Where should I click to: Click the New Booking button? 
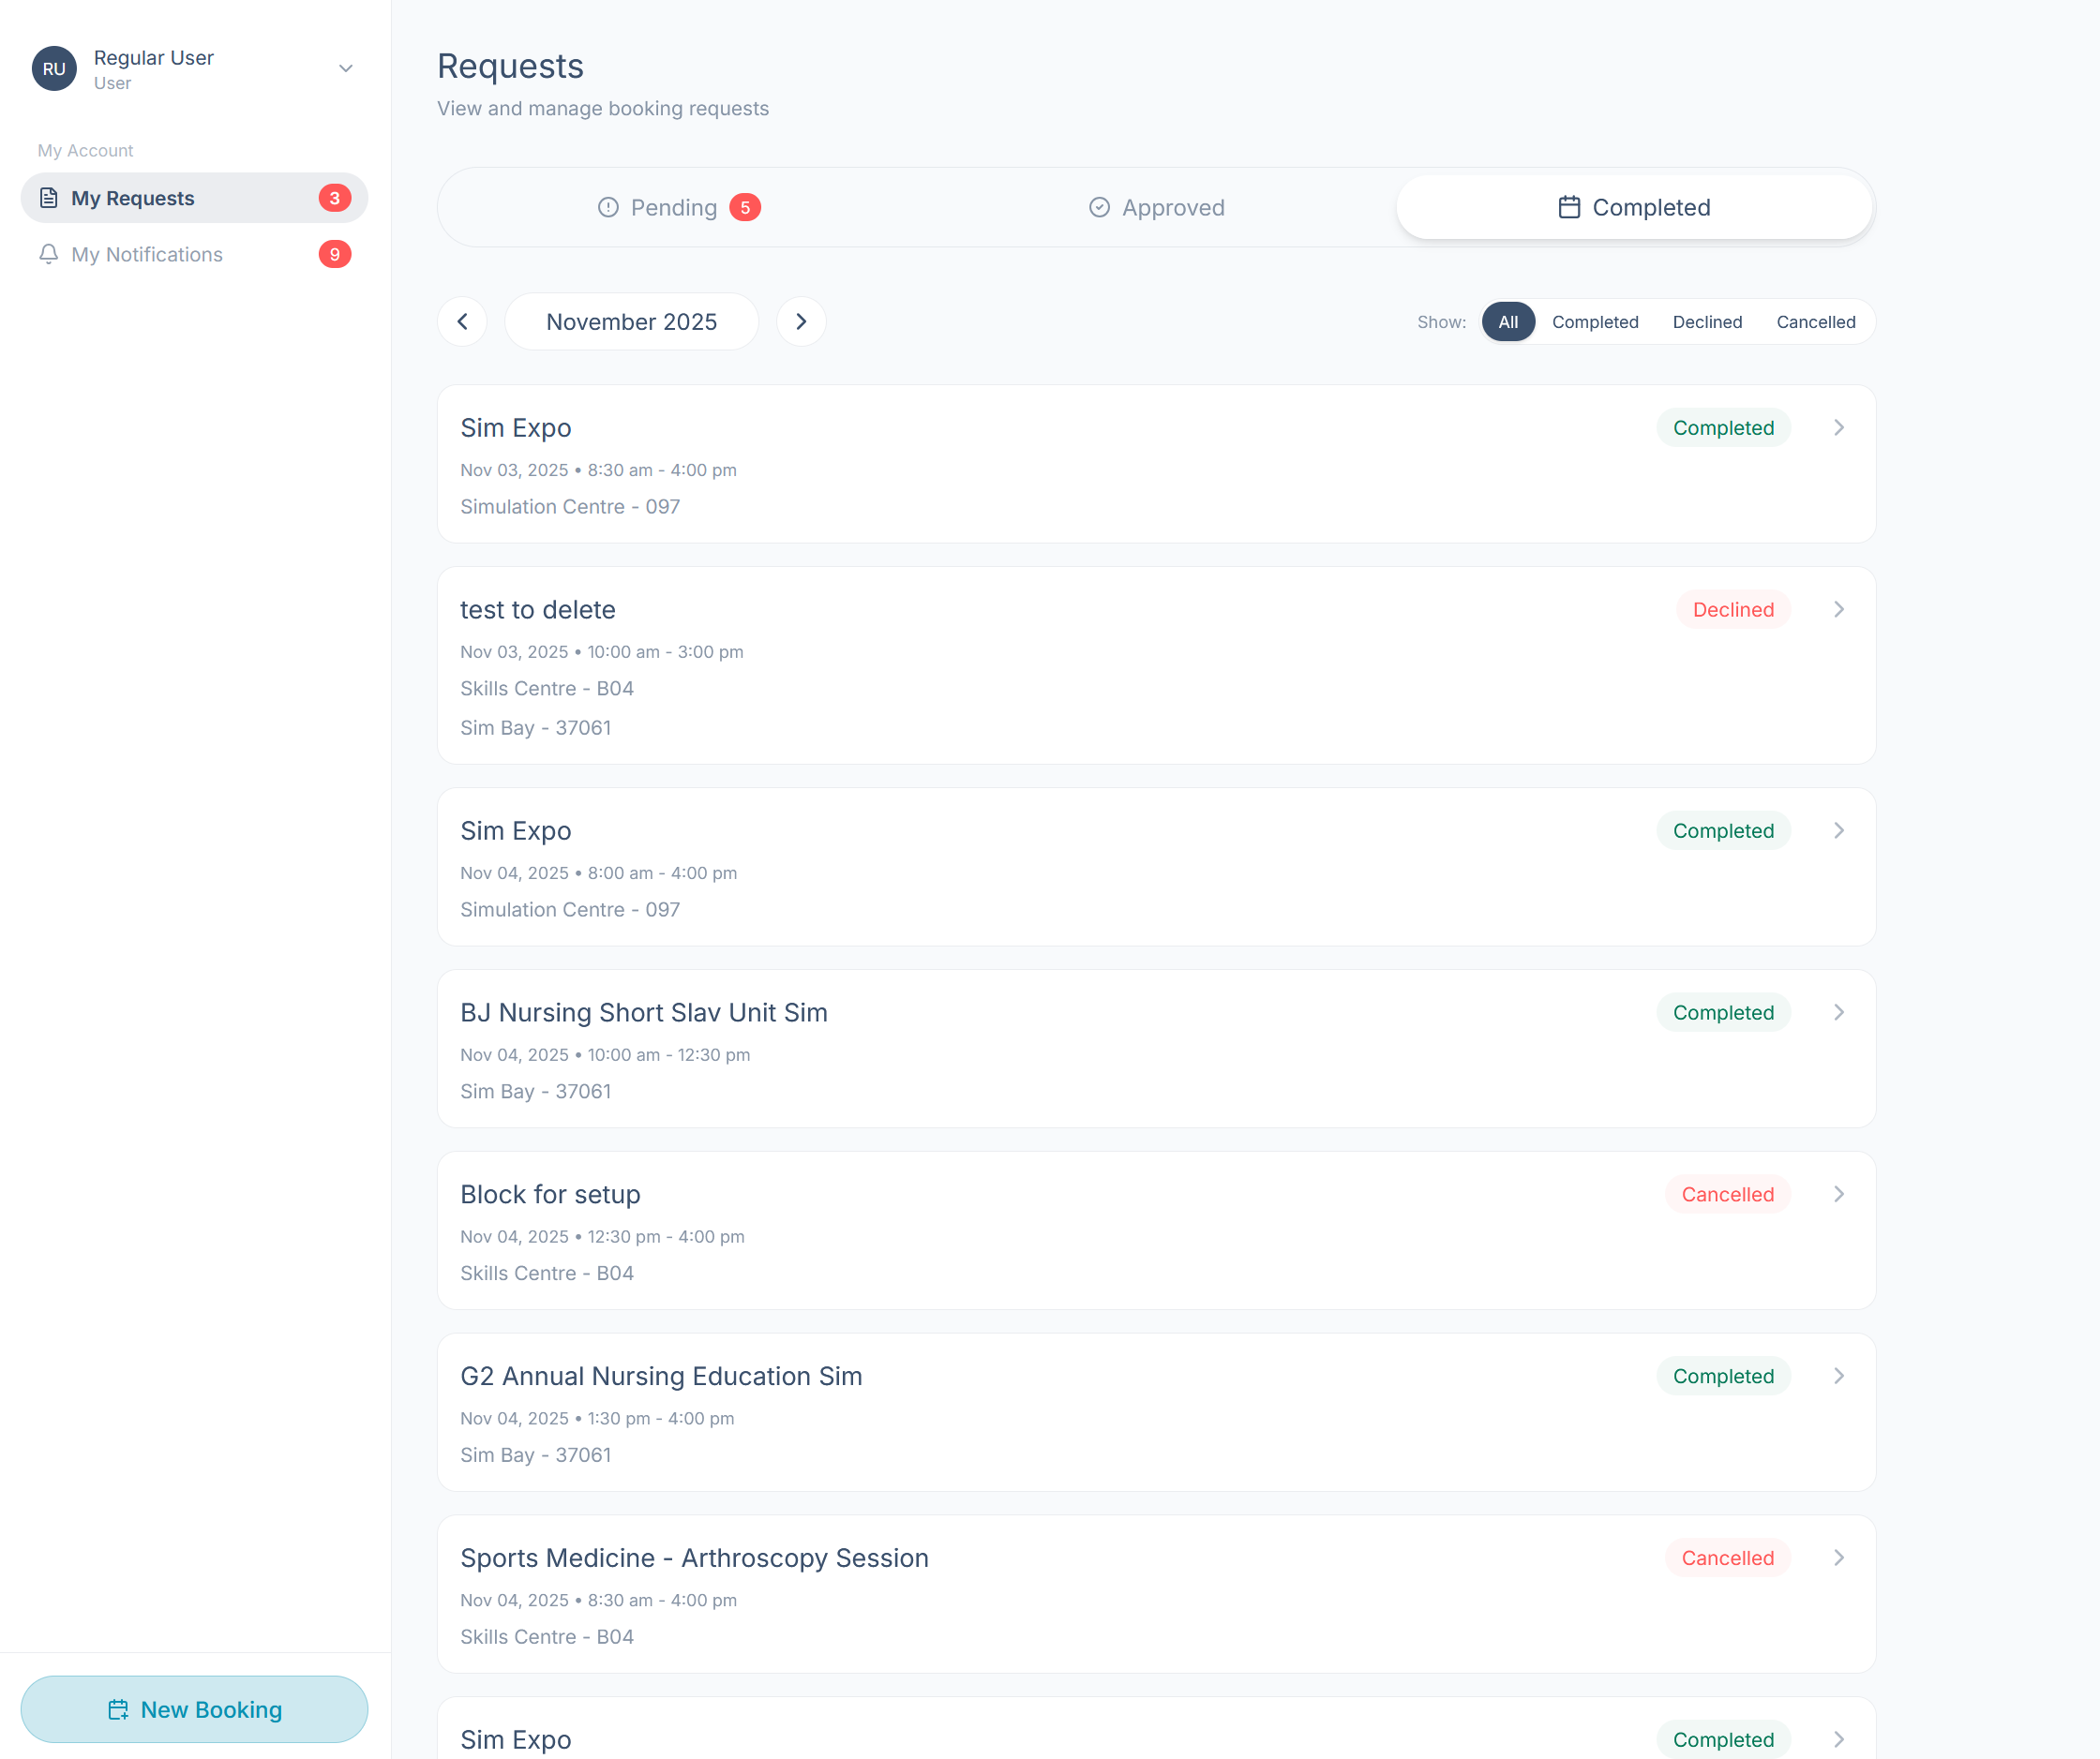coord(194,1709)
